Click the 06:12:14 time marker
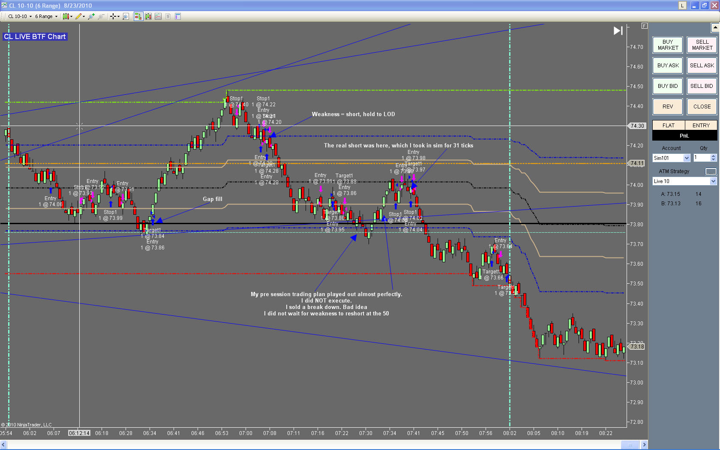The width and height of the screenshot is (720, 450). click(x=79, y=433)
